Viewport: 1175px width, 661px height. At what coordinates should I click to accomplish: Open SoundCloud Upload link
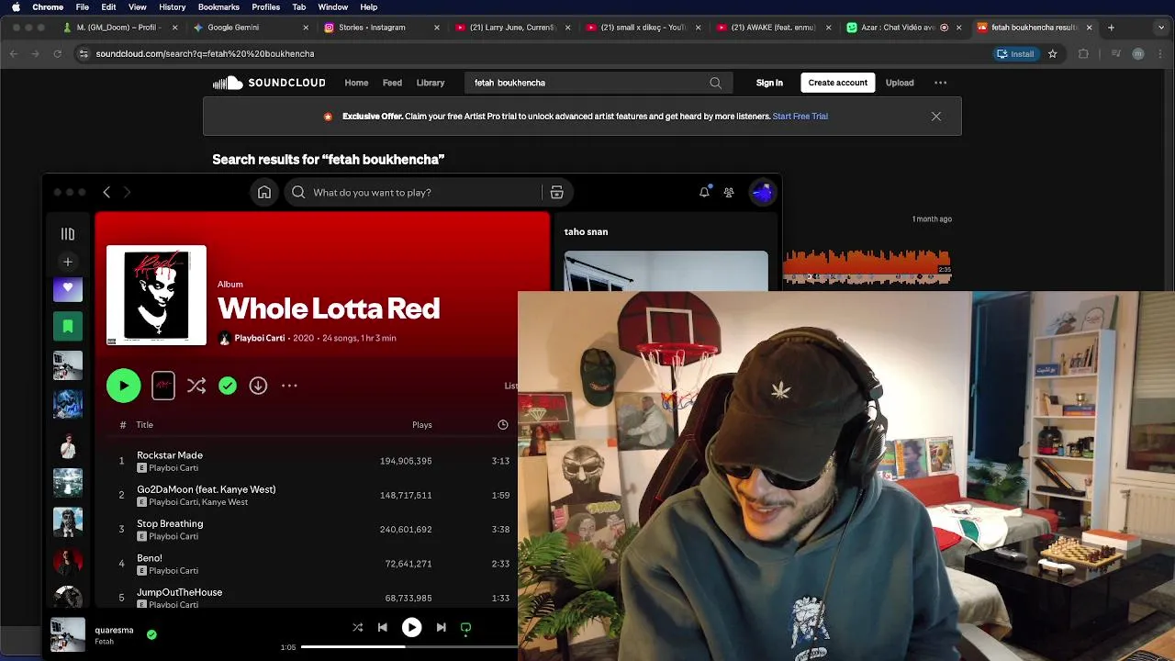pyautogui.click(x=900, y=83)
